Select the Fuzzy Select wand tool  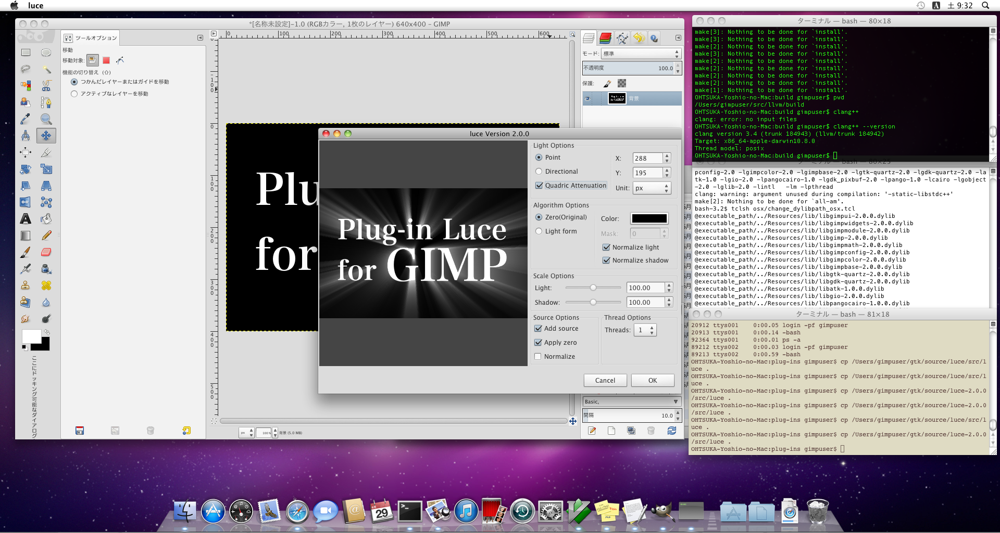tap(46, 69)
